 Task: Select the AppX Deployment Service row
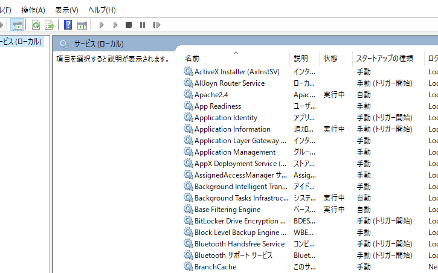240,164
